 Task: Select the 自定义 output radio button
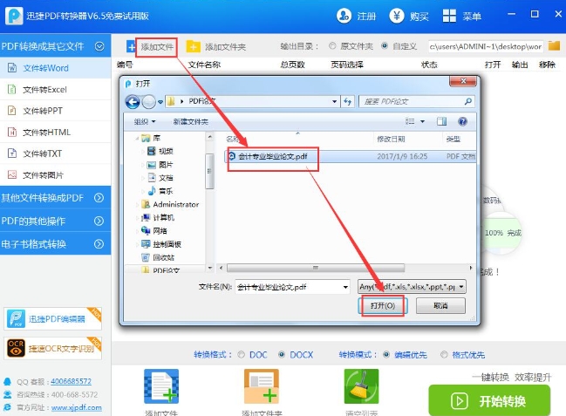point(385,46)
